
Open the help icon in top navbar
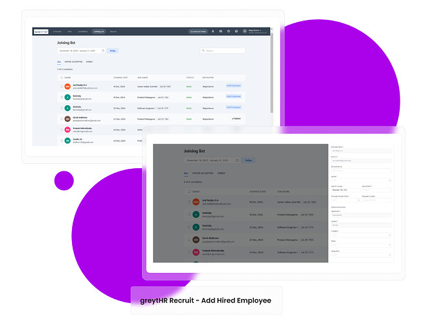(236, 31)
